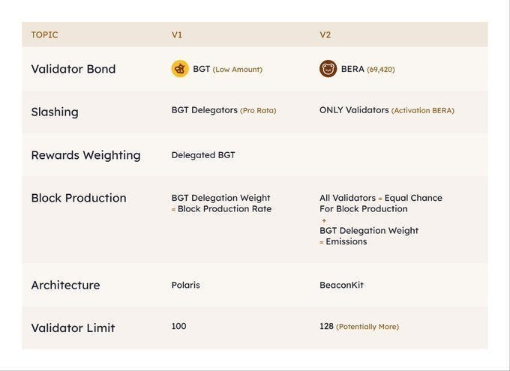The height and width of the screenshot is (371, 510).
Task: Click the Delegated BGT cell
Action: click(x=203, y=155)
